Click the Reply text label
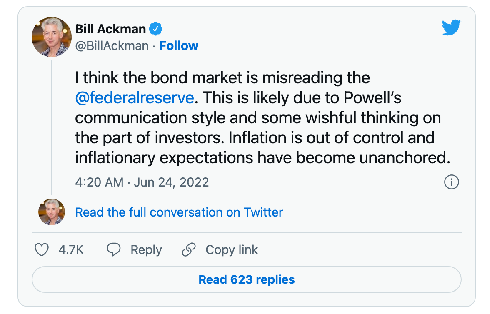Screen dimensions: 490x314 pyautogui.click(x=146, y=250)
